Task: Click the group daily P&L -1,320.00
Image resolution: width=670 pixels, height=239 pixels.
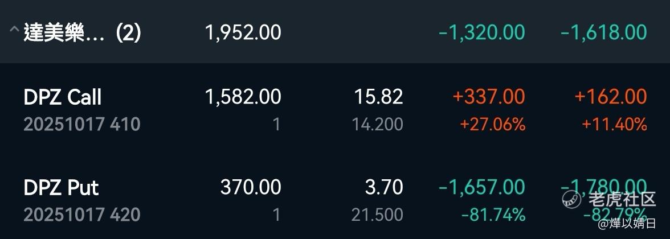Action: [481, 33]
